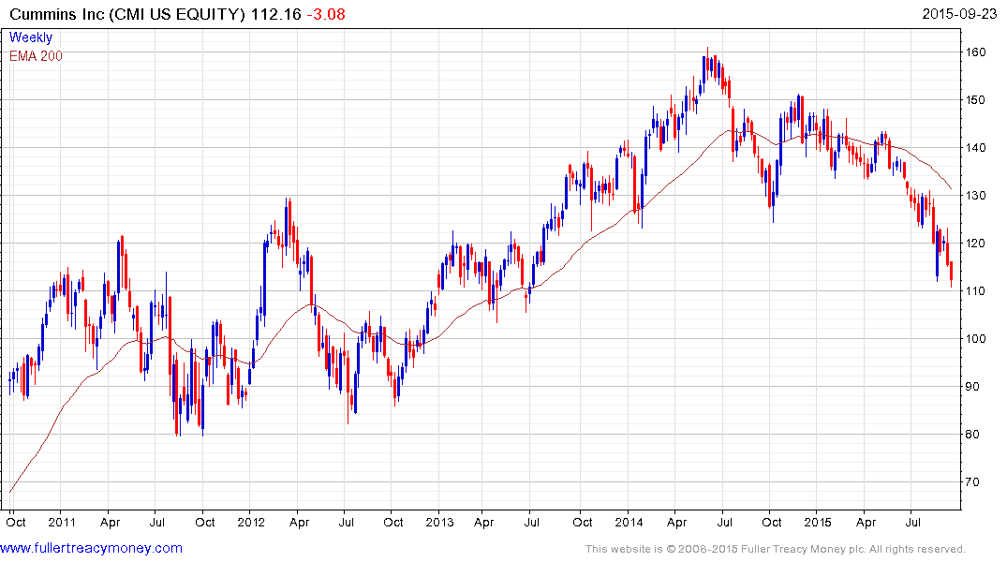Click the 'Apr' label following 2011

pos(110,523)
